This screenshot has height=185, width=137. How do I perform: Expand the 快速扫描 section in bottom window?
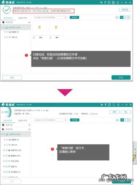click(29, 125)
